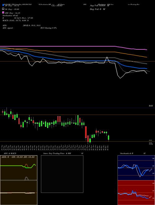
Task: Click the '(MGR) 0, 58.3, 58.3' ADX values
Action: [31, 25]
